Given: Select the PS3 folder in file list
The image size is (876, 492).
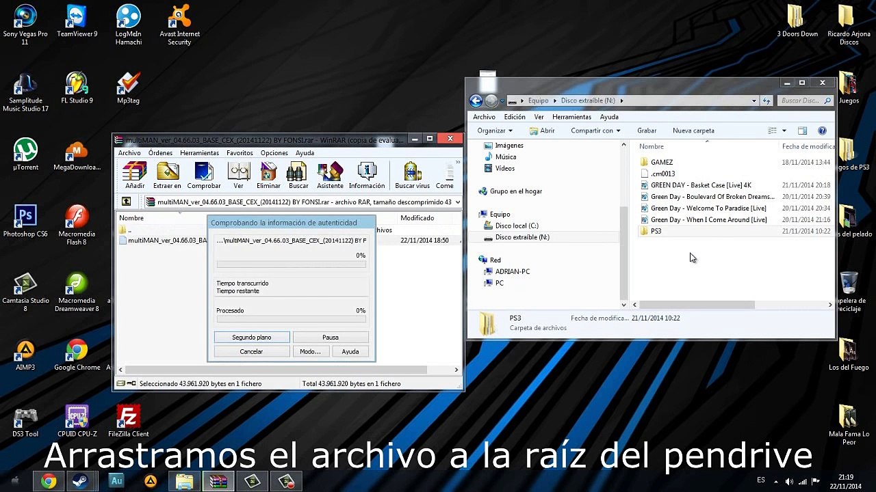Looking at the screenshot, I should (656, 231).
